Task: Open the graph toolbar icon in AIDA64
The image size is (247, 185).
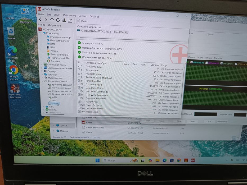Action: coord(70,20)
